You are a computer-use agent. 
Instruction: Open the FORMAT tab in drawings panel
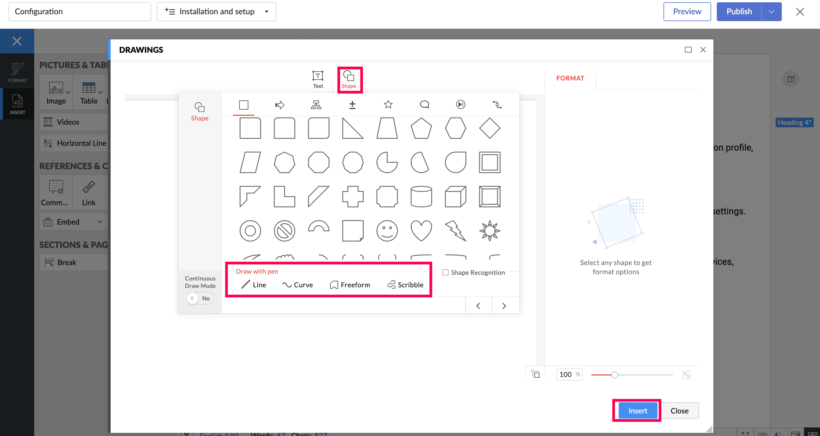point(570,78)
